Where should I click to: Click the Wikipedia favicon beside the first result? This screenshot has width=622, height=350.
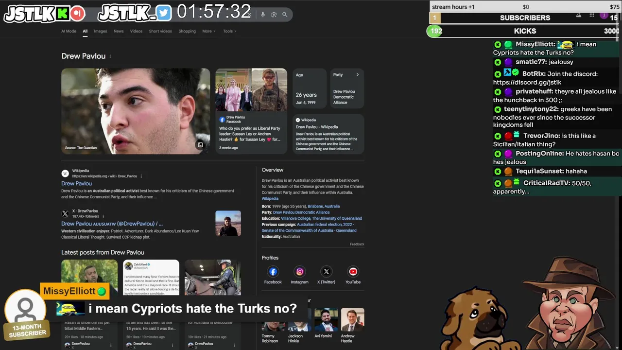click(x=65, y=173)
